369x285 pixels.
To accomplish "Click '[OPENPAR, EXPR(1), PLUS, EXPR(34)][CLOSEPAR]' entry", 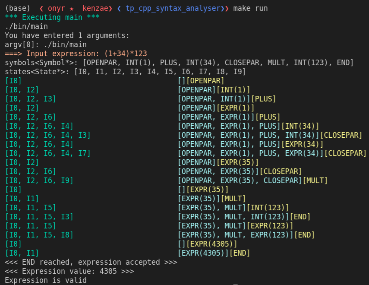I will click(272, 153).
